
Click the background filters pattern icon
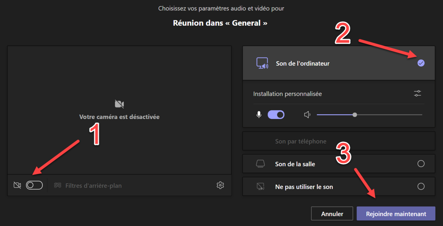point(58,185)
